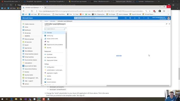Select Overview in App Service menu
The image size is (180, 101).
54,33
